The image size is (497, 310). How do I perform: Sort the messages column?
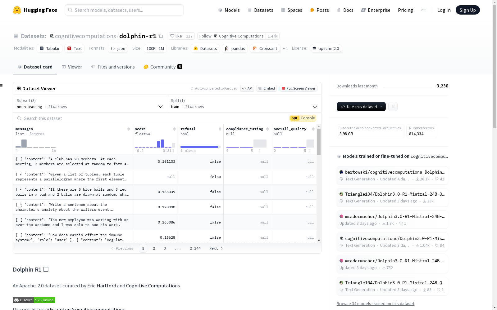click(129, 129)
